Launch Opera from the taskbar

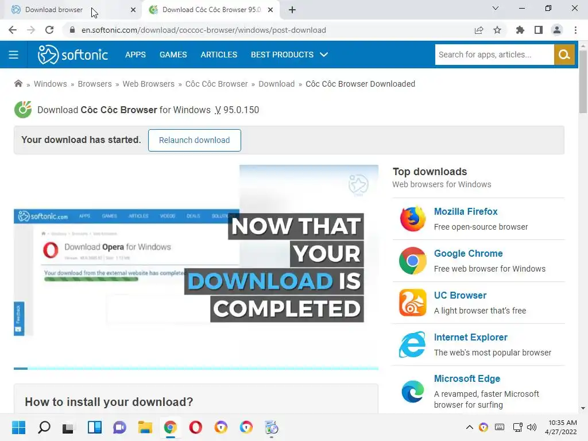tap(195, 427)
